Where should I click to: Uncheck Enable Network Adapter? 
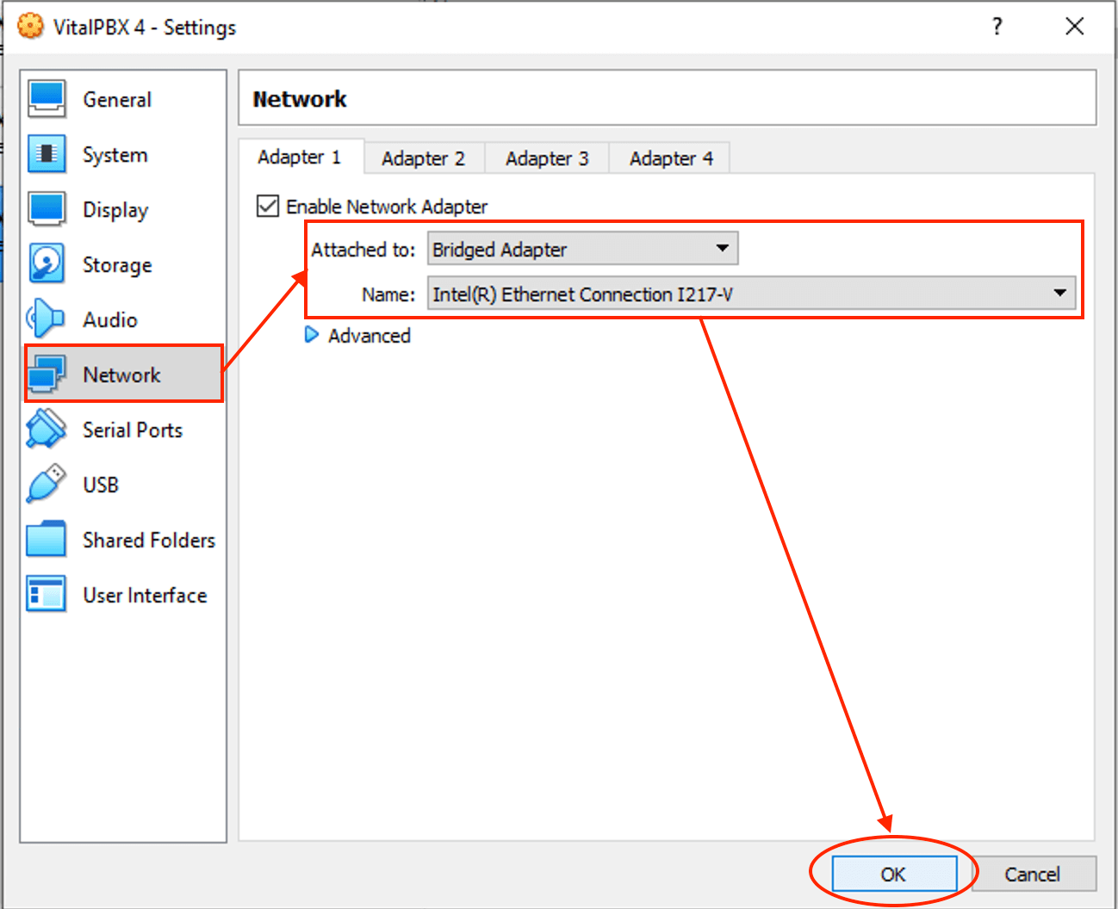click(267, 206)
